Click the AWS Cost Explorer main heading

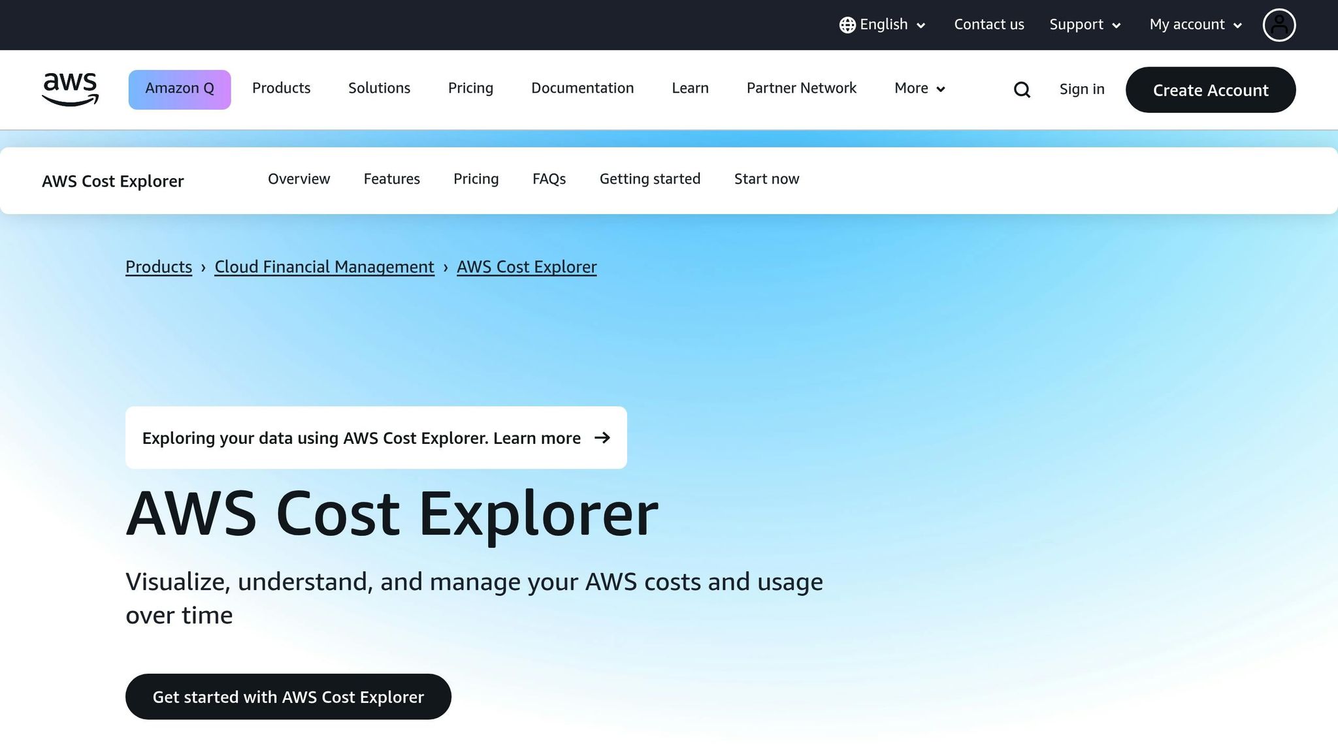pos(392,514)
